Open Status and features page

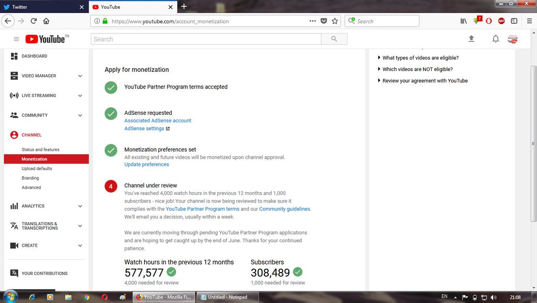coord(40,150)
